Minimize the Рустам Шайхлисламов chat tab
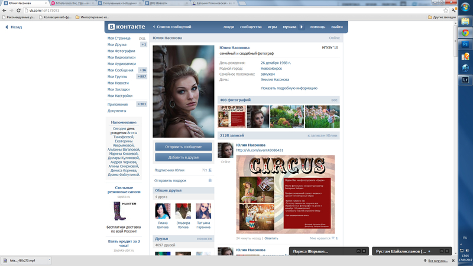473x266 pixels. (439, 251)
